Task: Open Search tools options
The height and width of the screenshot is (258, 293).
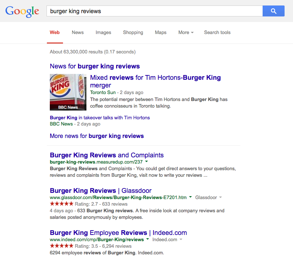Action: 217,33
